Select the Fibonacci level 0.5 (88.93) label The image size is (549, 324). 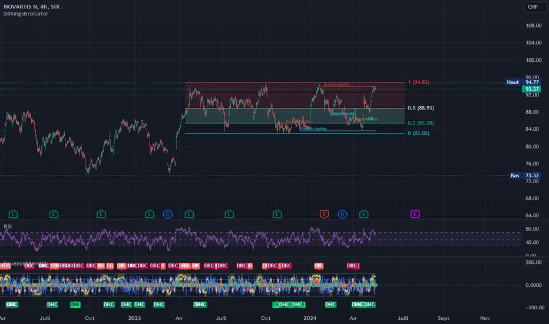(421, 108)
